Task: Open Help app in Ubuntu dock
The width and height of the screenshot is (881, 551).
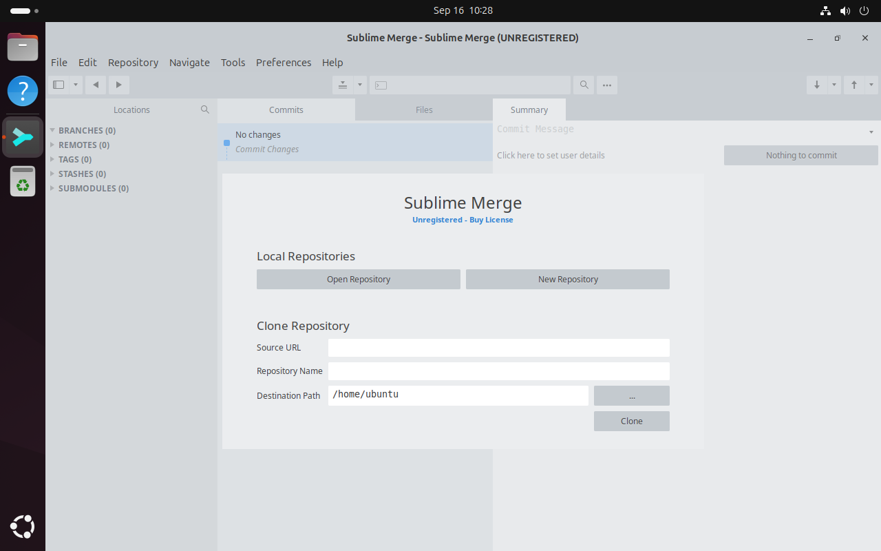Action: point(23,91)
